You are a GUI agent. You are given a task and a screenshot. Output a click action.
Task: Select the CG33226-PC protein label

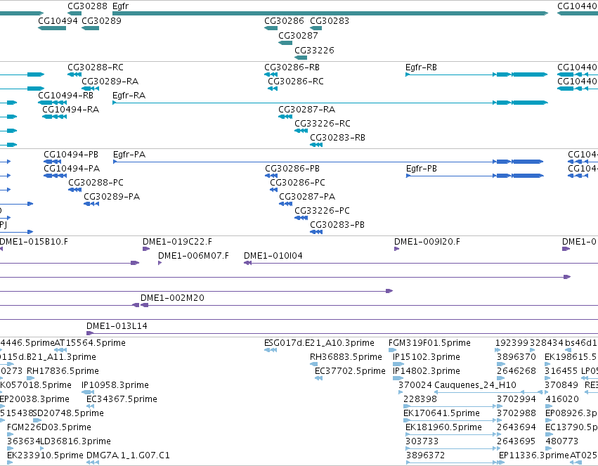pyautogui.click(x=322, y=211)
